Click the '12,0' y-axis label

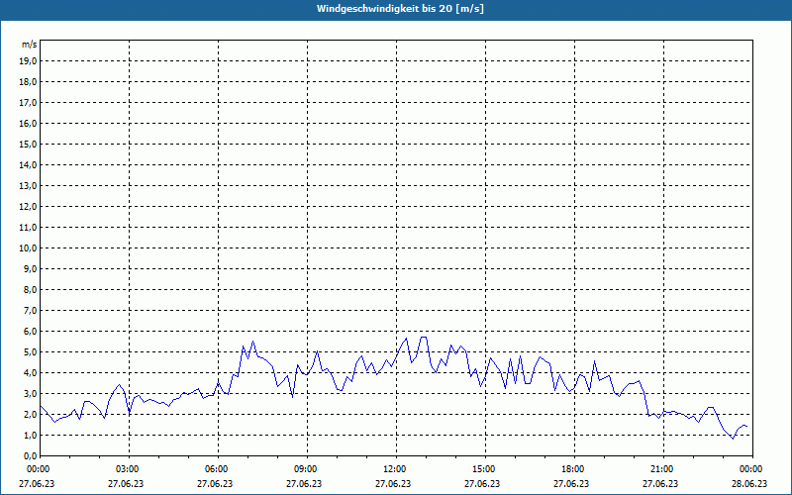pos(29,207)
